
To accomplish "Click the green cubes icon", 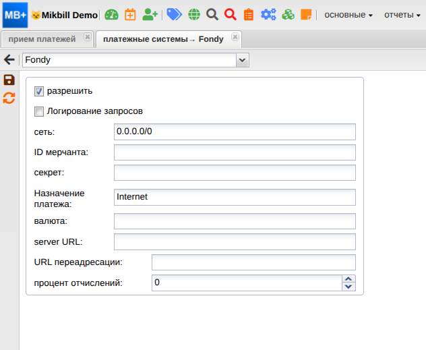I will click(x=288, y=15).
